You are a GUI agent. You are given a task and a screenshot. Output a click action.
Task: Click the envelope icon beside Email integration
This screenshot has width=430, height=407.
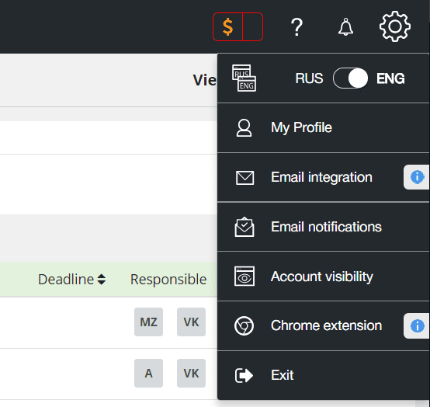click(244, 178)
